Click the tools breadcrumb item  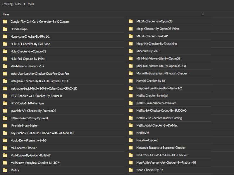tap(31, 4)
